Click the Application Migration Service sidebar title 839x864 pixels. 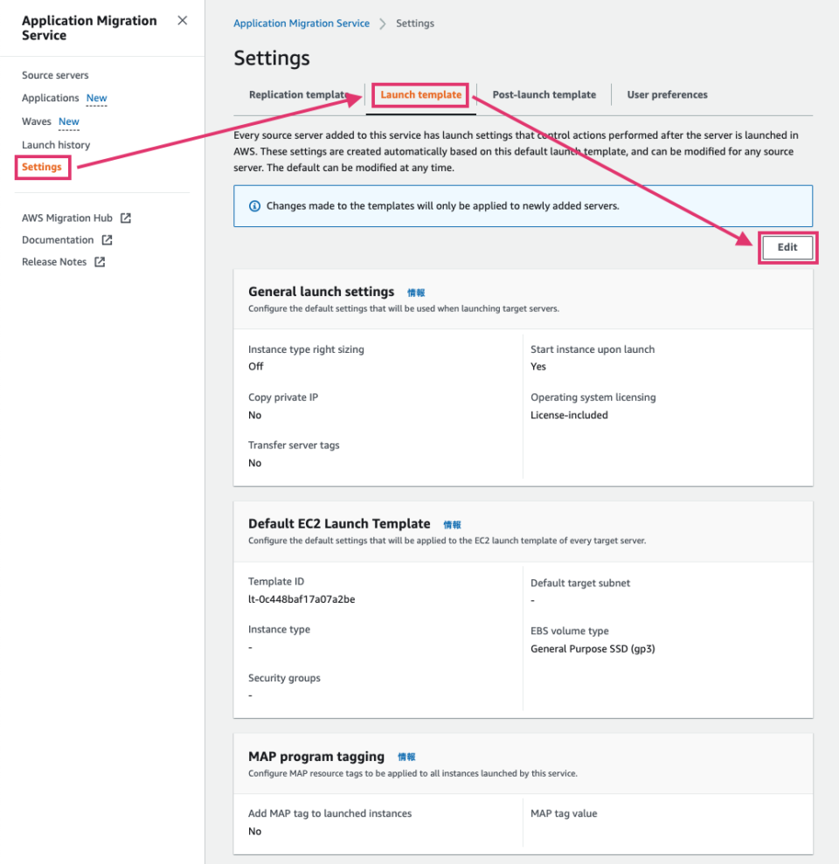[89, 28]
